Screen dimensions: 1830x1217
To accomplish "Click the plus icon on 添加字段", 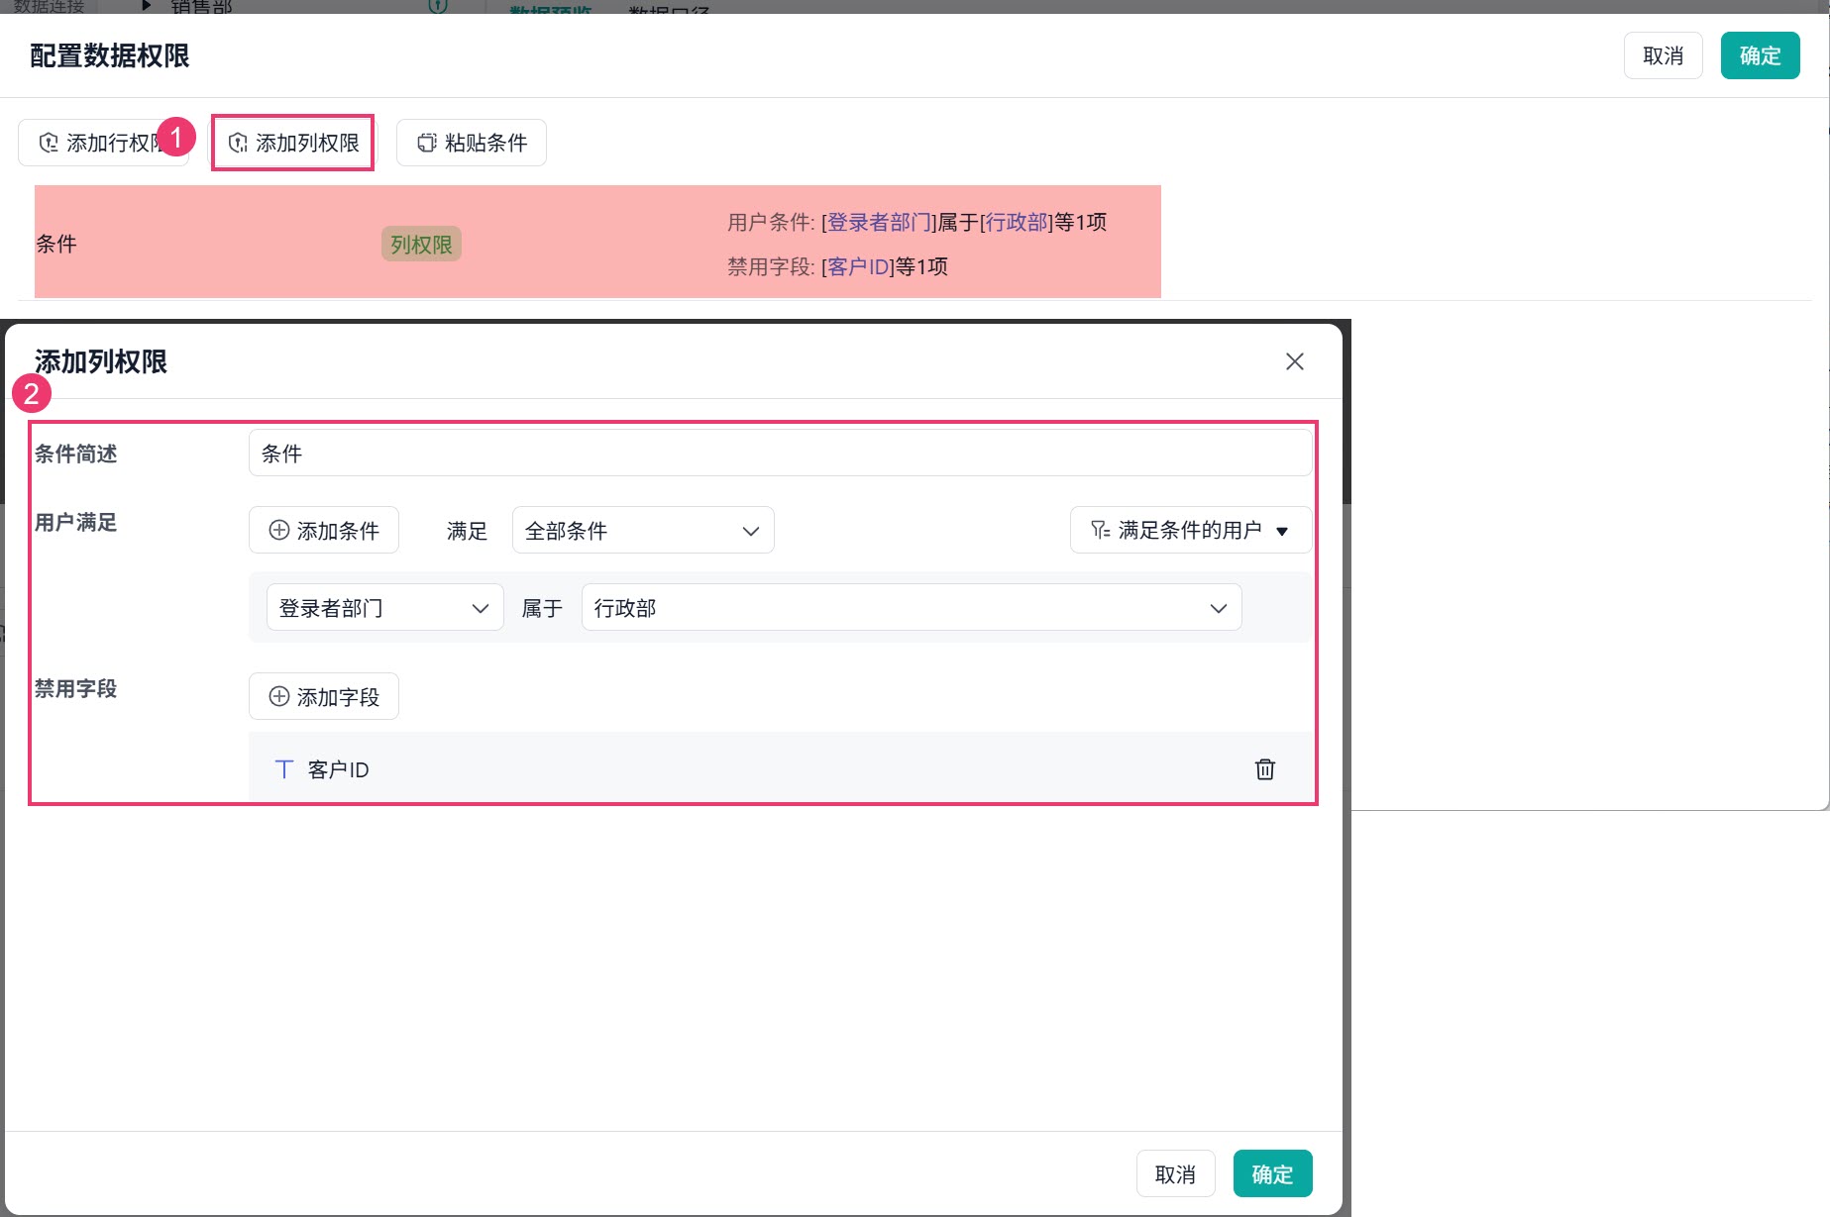I will point(279,696).
